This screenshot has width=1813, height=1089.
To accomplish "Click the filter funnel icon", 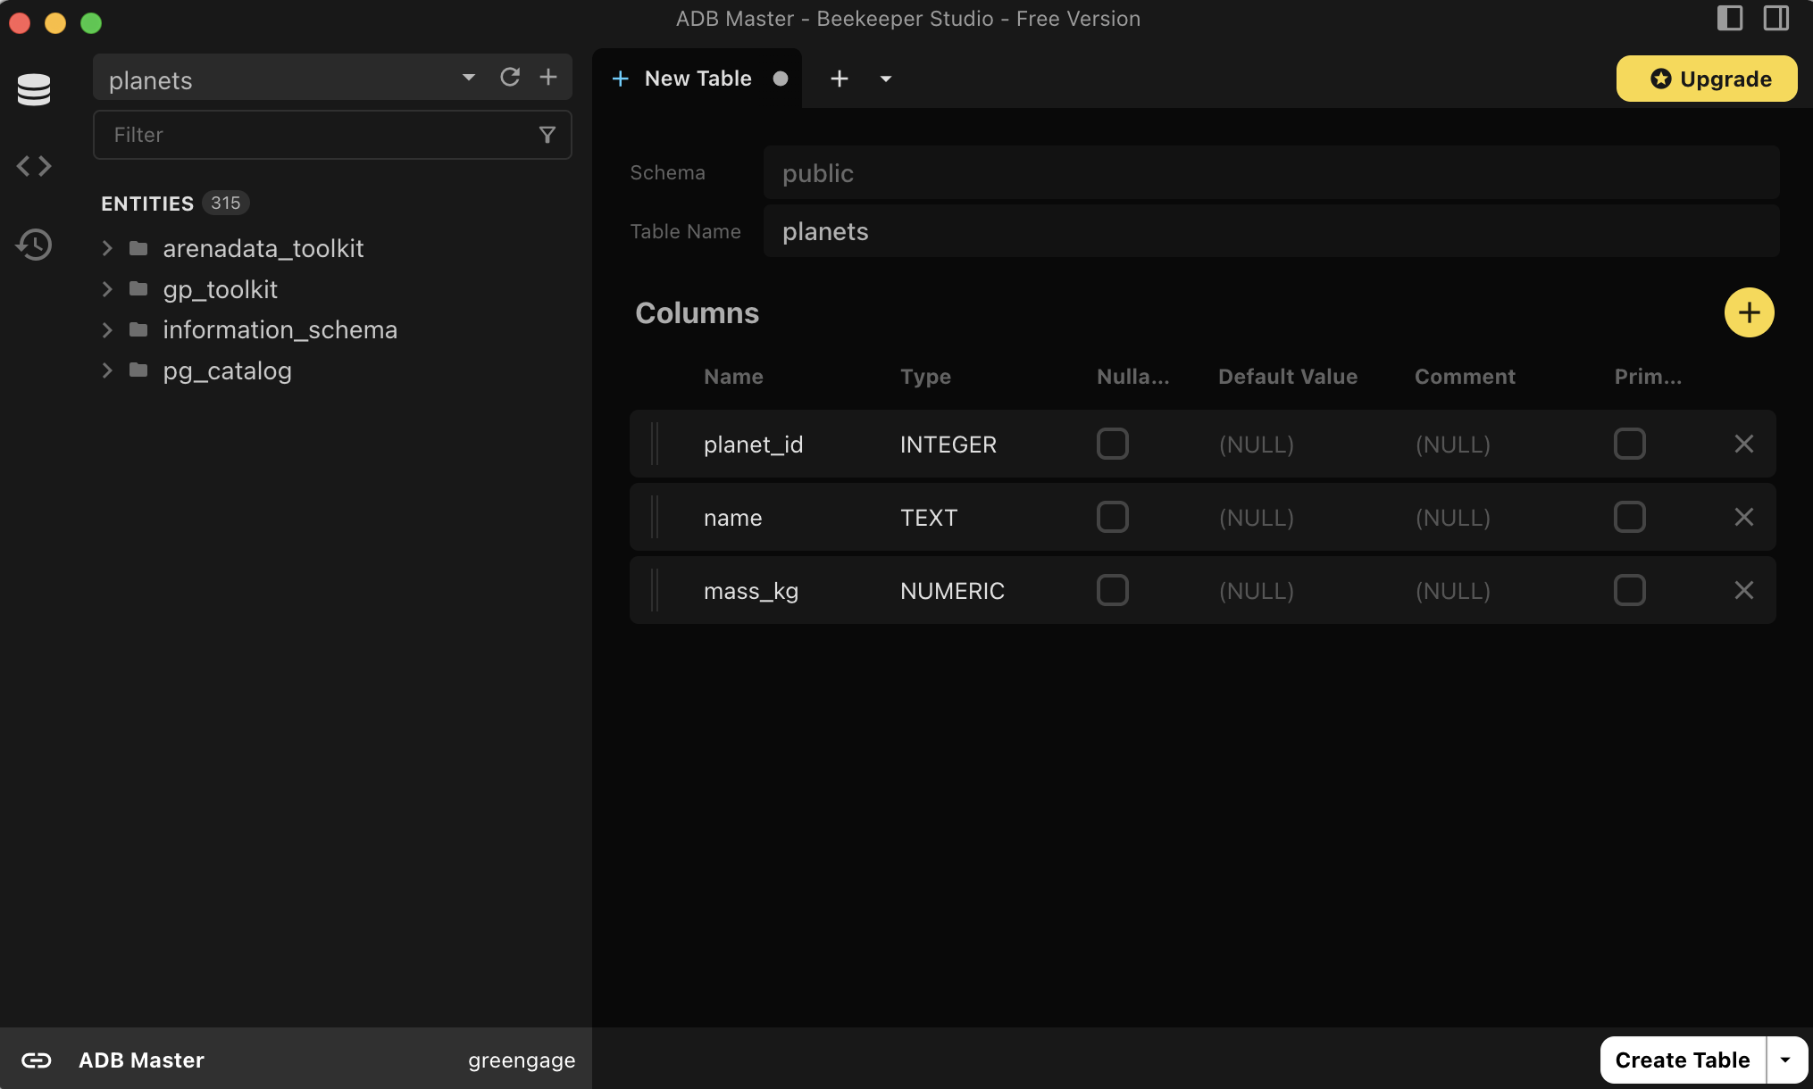I will 547,135.
